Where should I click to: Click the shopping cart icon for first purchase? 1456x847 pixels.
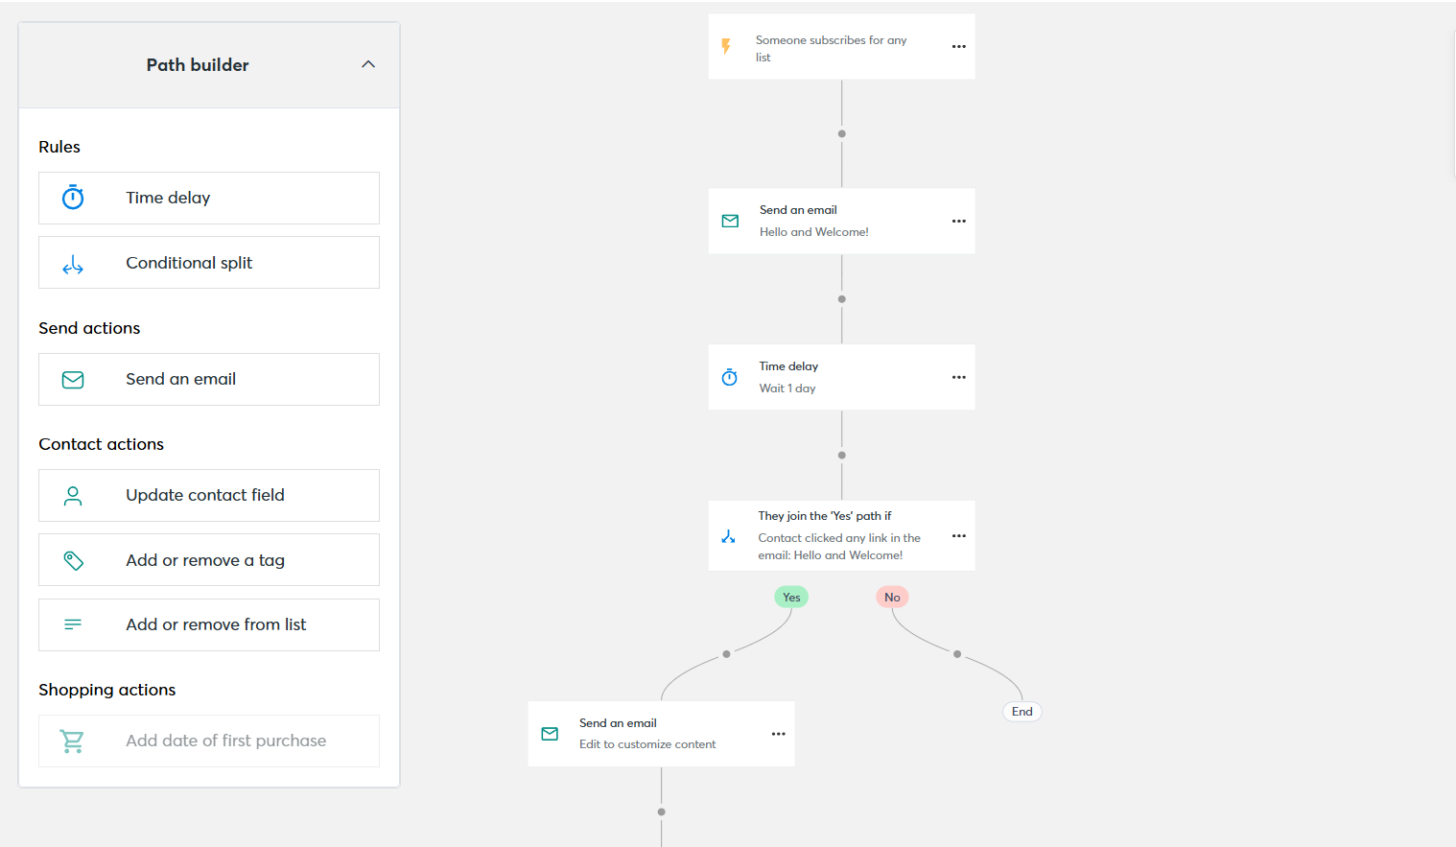[x=72, y=741]
